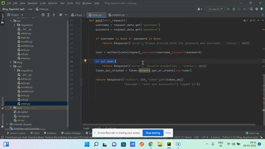Expand External Libraries node
The width and height of the screenshot is (265, 149).
click(x=7, y=124)
